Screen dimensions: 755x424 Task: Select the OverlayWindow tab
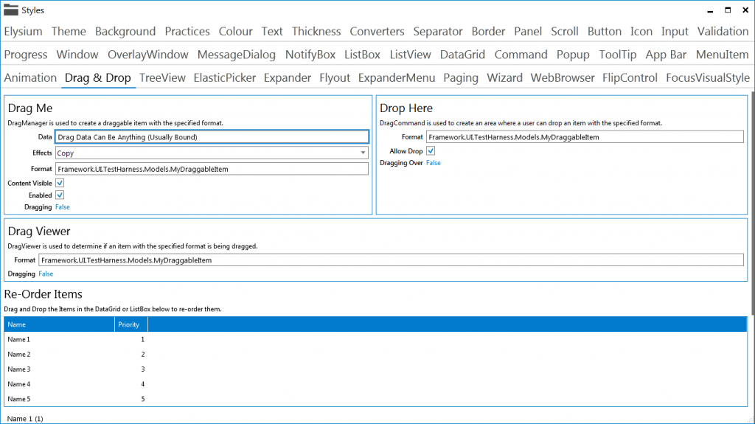(x=147, y=55)
